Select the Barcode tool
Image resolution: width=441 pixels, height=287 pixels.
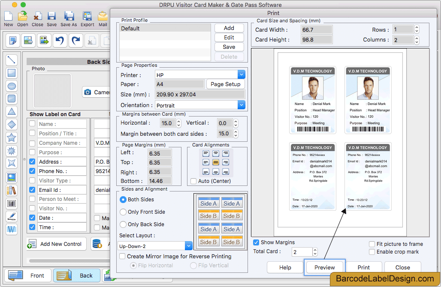[x=12, y=203]
